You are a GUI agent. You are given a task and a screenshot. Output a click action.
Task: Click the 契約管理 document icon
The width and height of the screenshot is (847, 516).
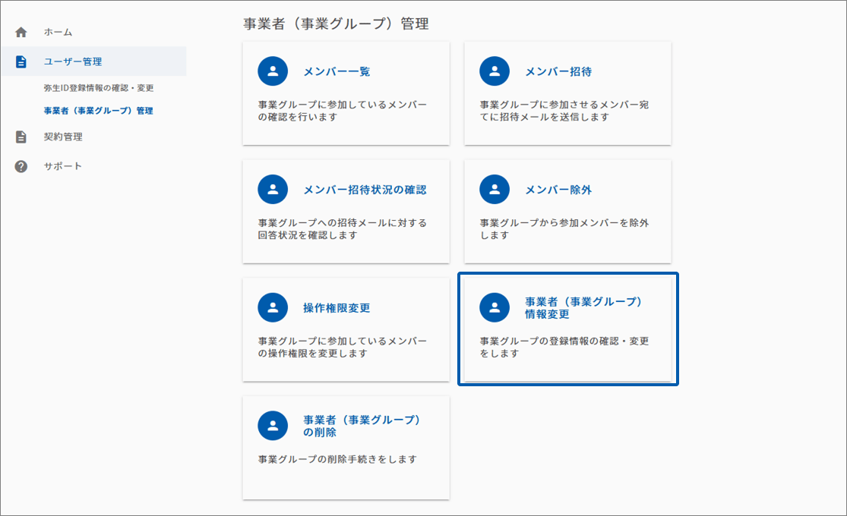pos(21,137)
